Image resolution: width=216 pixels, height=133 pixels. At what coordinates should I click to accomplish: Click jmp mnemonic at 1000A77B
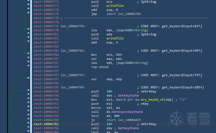(94, 14)
